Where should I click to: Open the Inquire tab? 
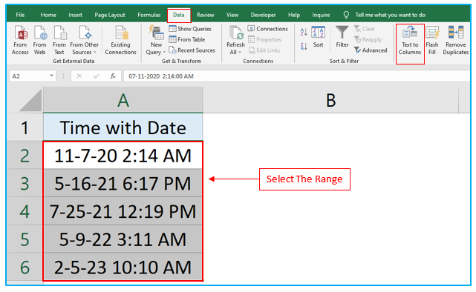click(x=321, y=15)
